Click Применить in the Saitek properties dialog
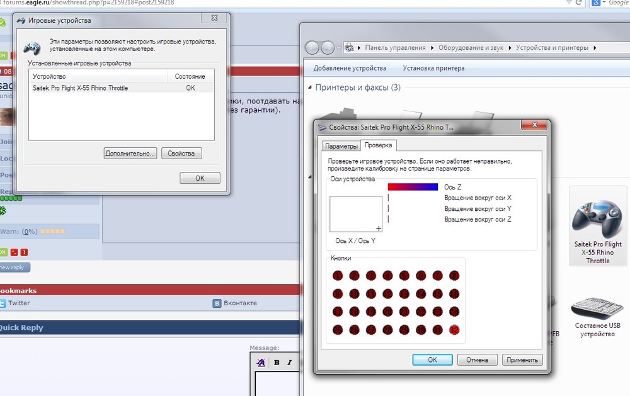This screenshot has width=630, height=396. (522, 360)
